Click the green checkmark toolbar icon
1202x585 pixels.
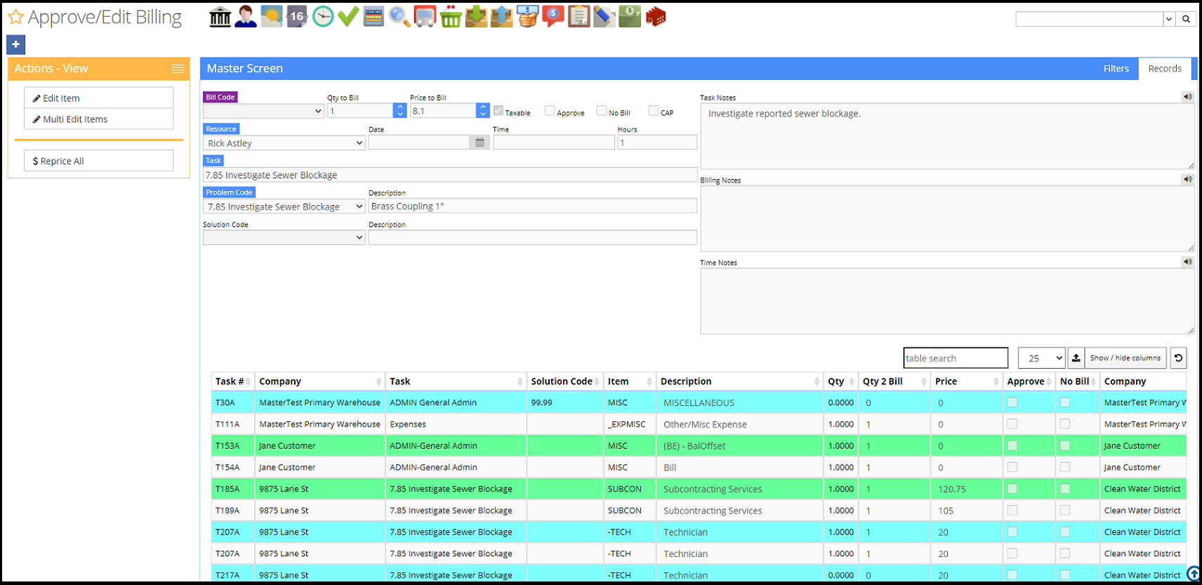pos(348,17)
